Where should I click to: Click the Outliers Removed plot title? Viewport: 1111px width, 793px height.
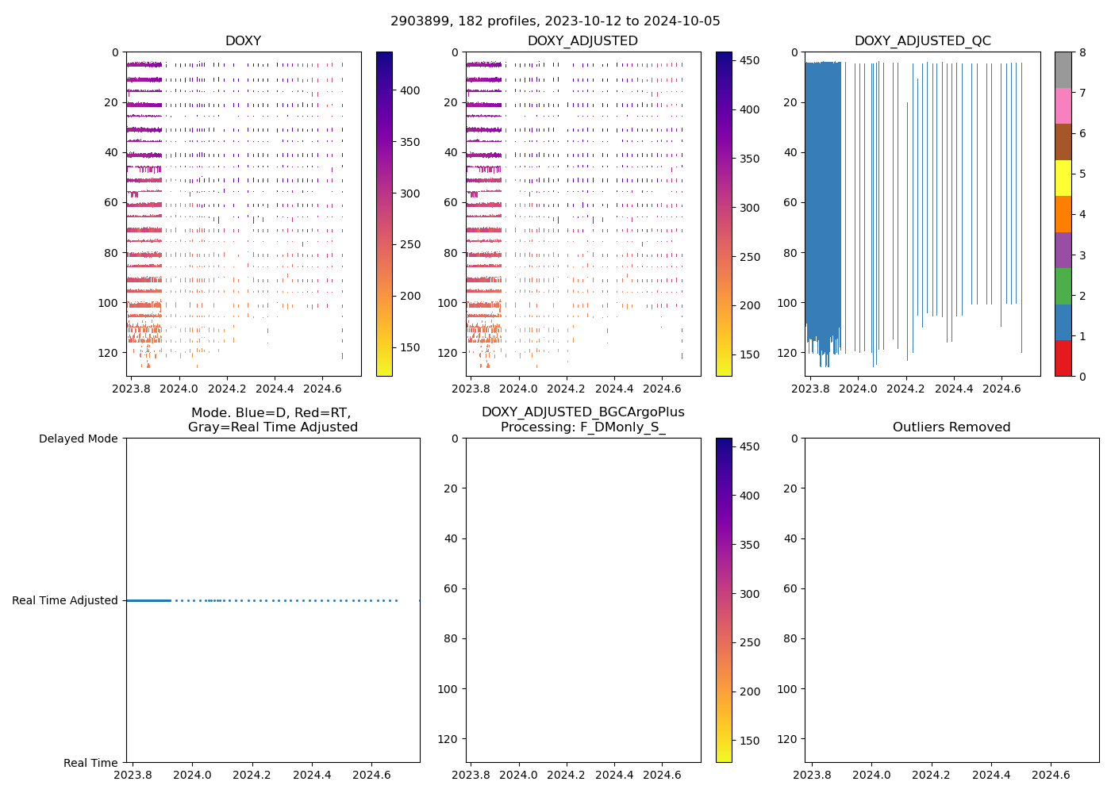951,427
